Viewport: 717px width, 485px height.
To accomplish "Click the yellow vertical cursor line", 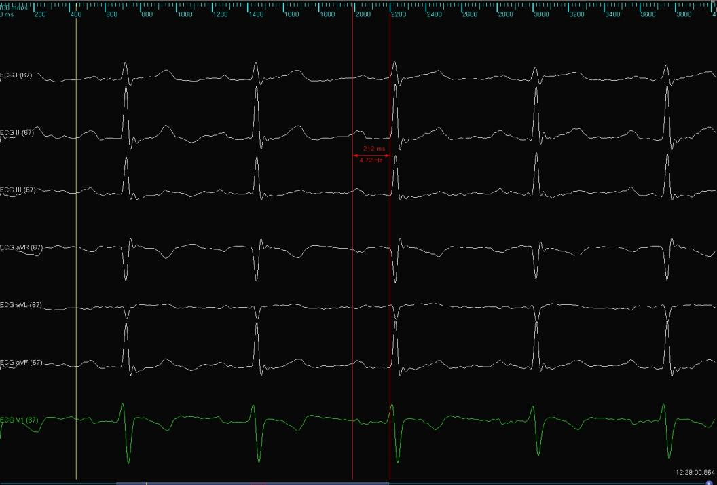I will pyautogui.click(x=76, y=272).
